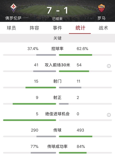Viewport: 115px width, 156px height.
Task: Click Roma's green 控球率 bar
Action: (x=75, y=55)
